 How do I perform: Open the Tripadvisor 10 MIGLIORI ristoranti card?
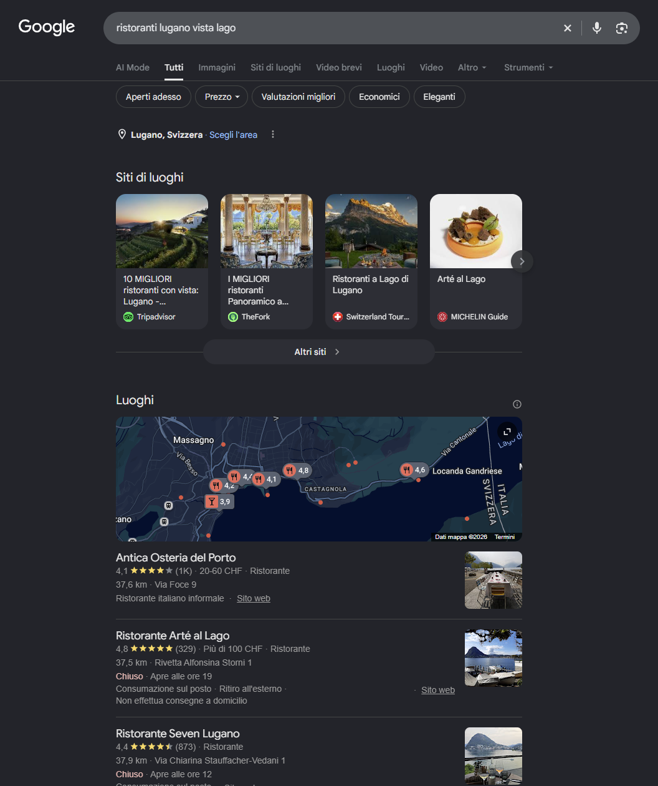tap(162, 261)
